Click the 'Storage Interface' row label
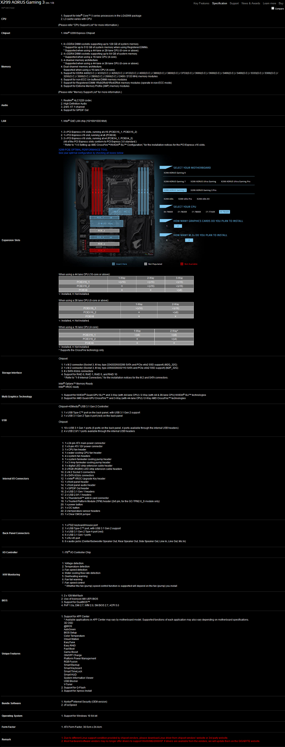This screenshot has width=285, height=747. click(x=12, y=373)
